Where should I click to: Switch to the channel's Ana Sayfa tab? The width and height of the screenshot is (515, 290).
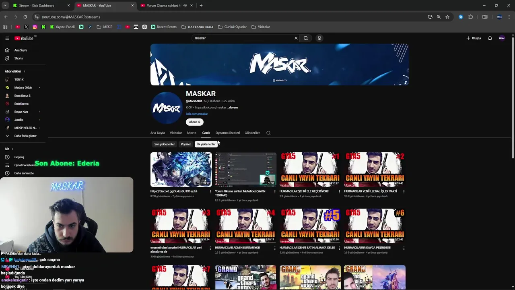[158, 133]
